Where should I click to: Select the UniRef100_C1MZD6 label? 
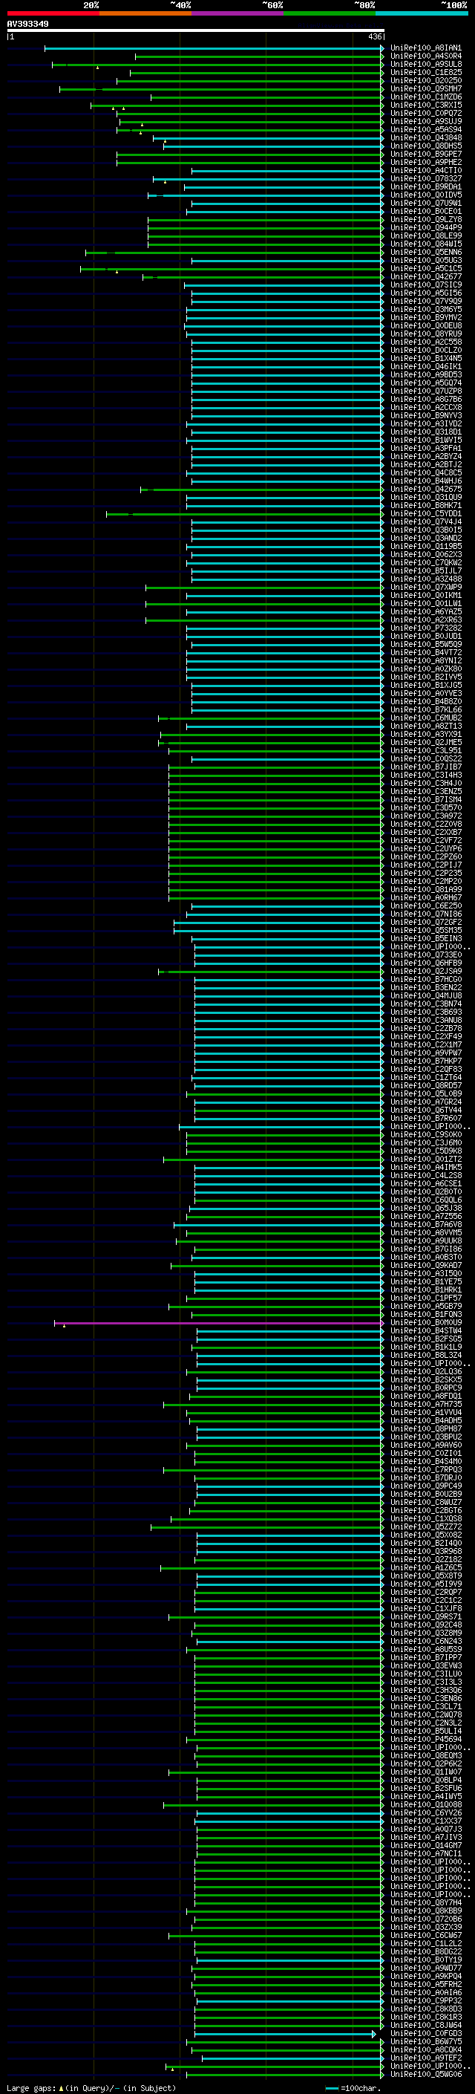[x=425, y=97]
